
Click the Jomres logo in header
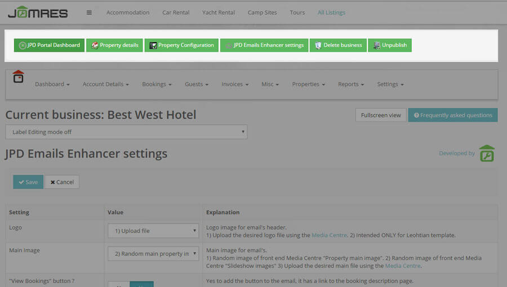[x=37, y=12]
